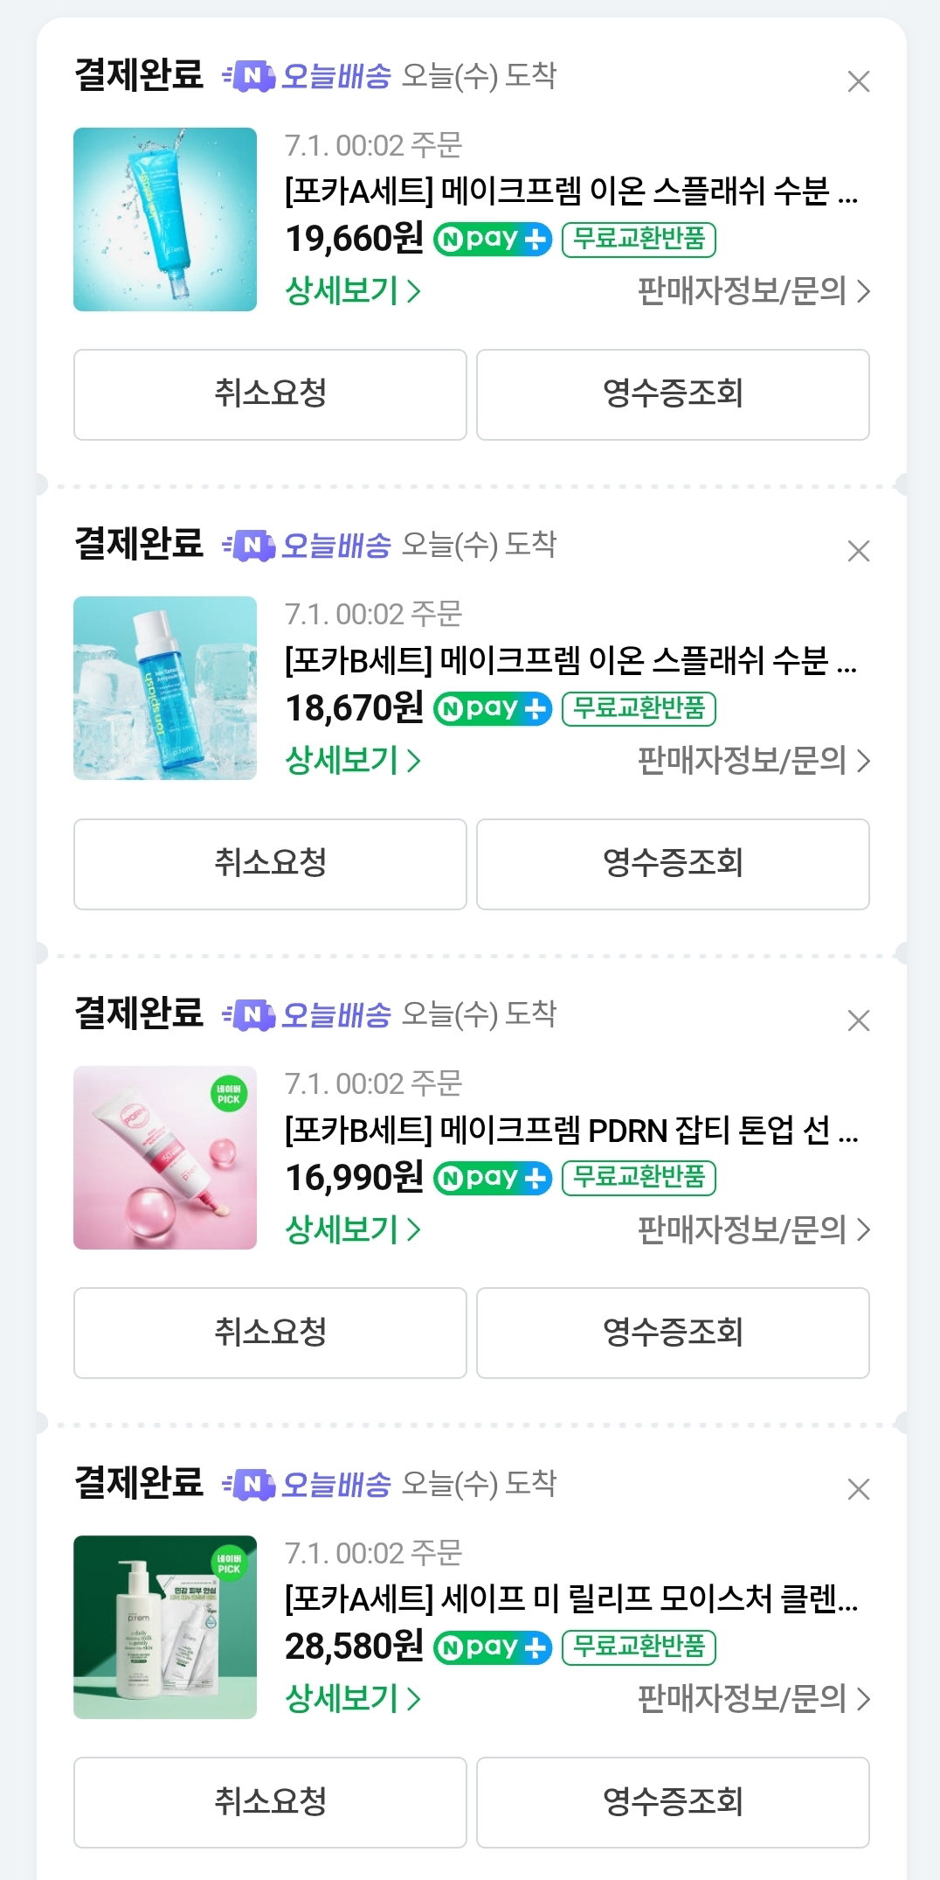Request cancellation (취소요청) of the 19,660원 order
Viewport: 940px width, 1880px height.
[x=270, y=394]
